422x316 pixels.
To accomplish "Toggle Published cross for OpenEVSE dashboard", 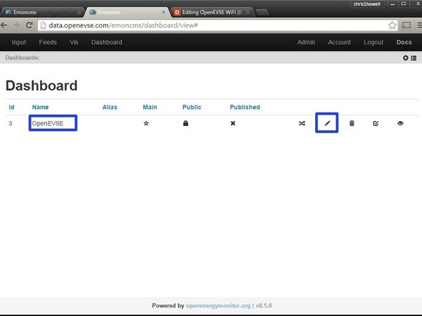I will click(233, 123).
